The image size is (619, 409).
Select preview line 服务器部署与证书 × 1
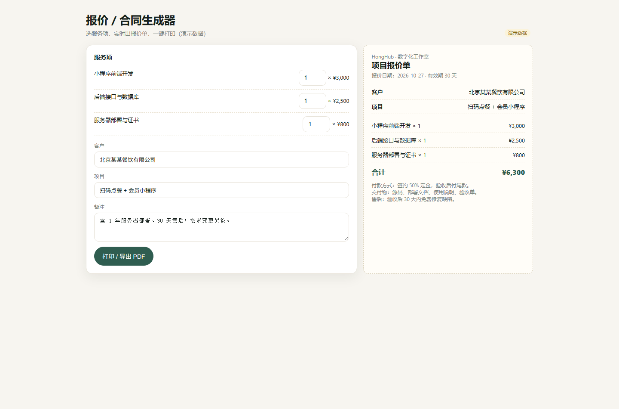(x=399, y=155)
